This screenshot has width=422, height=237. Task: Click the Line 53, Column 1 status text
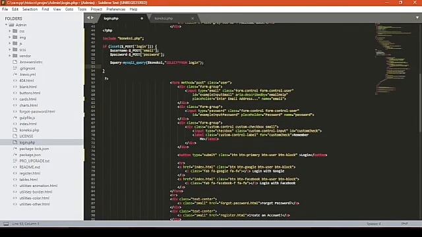coord(26,224)
